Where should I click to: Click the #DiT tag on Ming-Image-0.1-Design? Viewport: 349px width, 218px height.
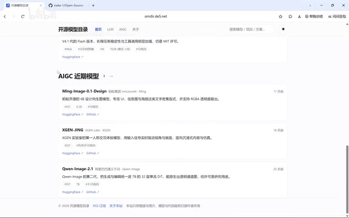[67, 107]
